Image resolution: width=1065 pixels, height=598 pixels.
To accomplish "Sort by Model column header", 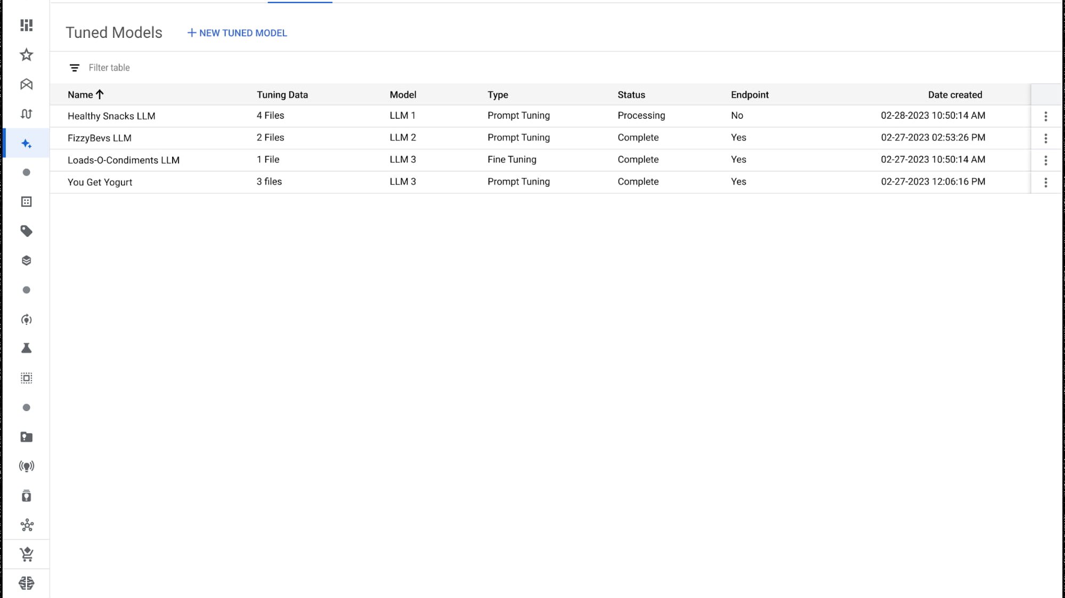I will click(403, 95).
